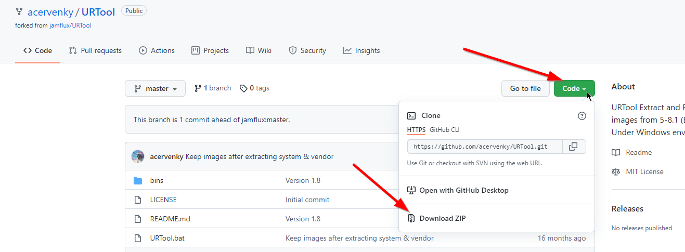Open URTool.bat file
Screen dimensions: 685x252
(x=167, y=238)
